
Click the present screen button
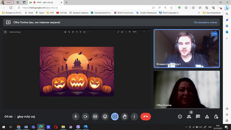115,117
